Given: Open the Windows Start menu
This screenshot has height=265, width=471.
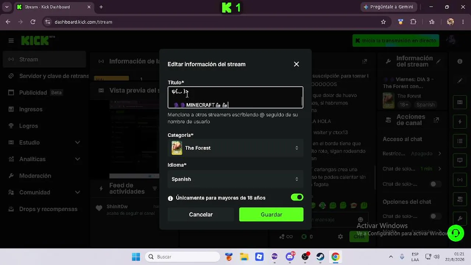Looking at the screenshot, I should tap(136, 257).
